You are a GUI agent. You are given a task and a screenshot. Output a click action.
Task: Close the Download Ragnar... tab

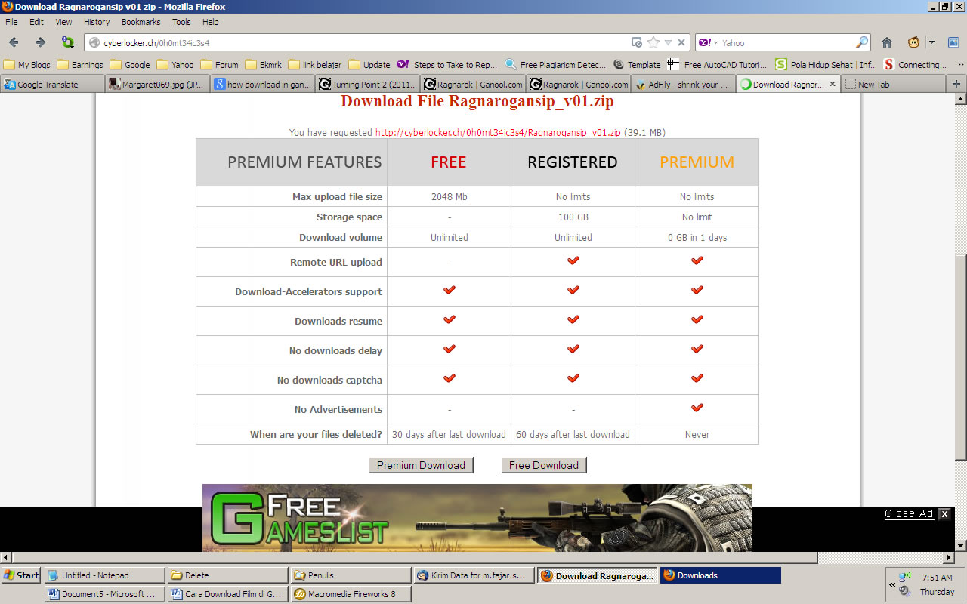click(833, 85)
